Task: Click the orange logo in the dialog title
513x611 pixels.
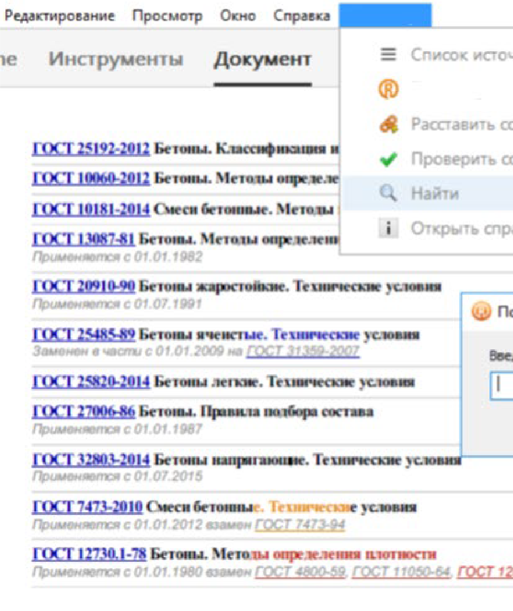Action: pos(481,311)
